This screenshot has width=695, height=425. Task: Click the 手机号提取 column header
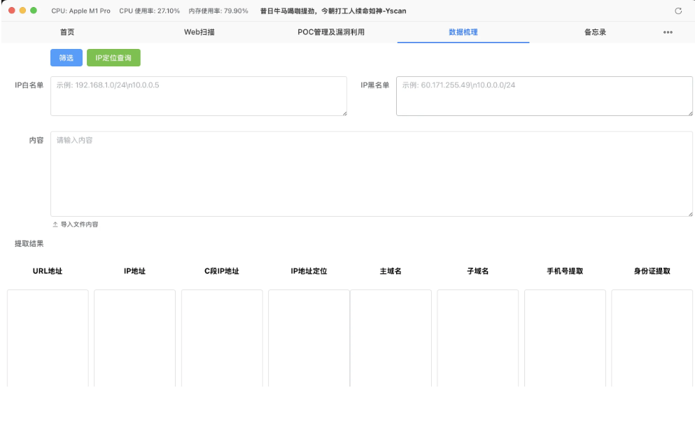(x=565, y=271)
